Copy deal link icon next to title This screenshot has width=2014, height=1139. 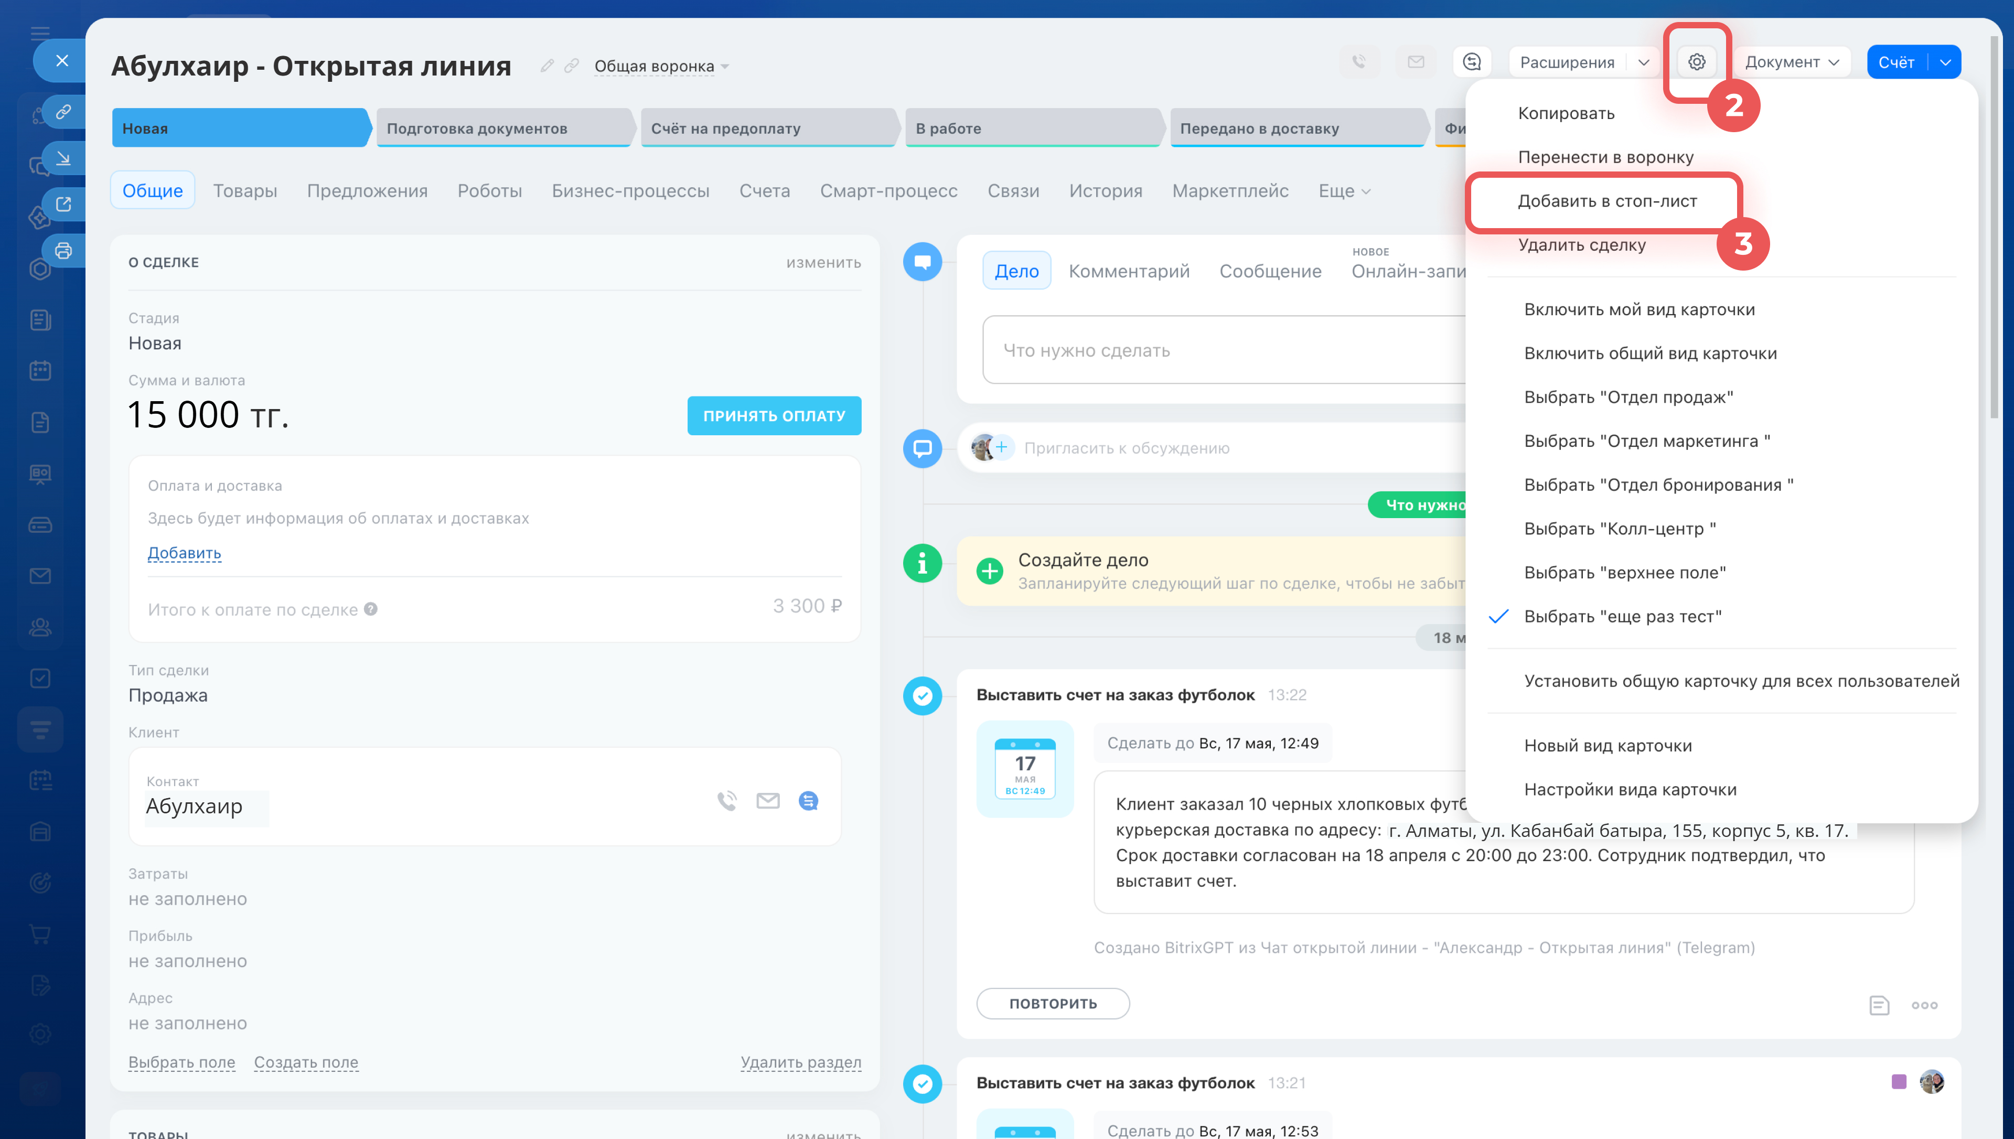pyautogui.click(x=572, y=66)
